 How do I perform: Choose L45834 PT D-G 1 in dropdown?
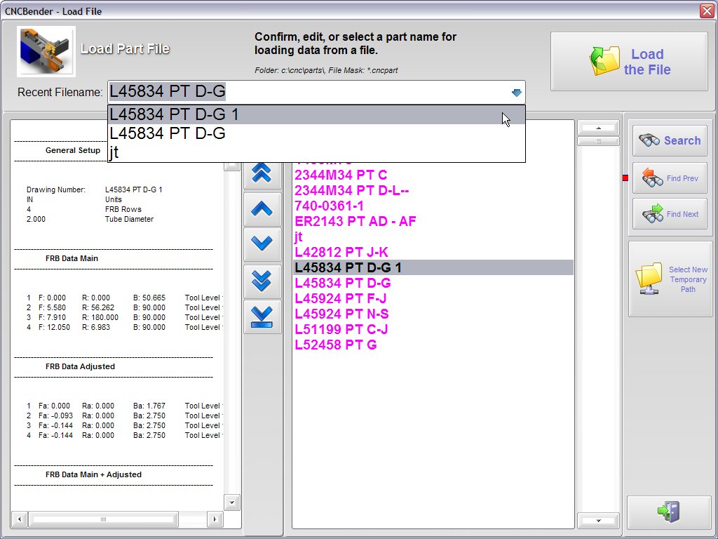coord(316,114)
